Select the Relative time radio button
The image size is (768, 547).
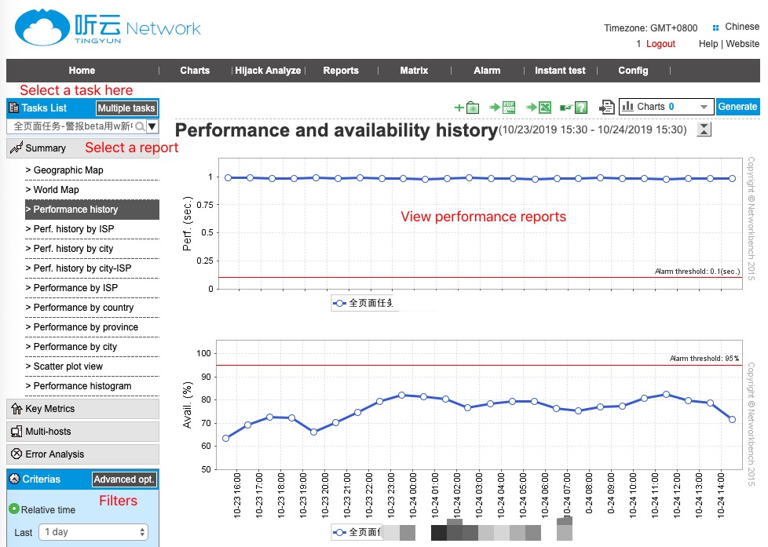click(x=13, y=509)
